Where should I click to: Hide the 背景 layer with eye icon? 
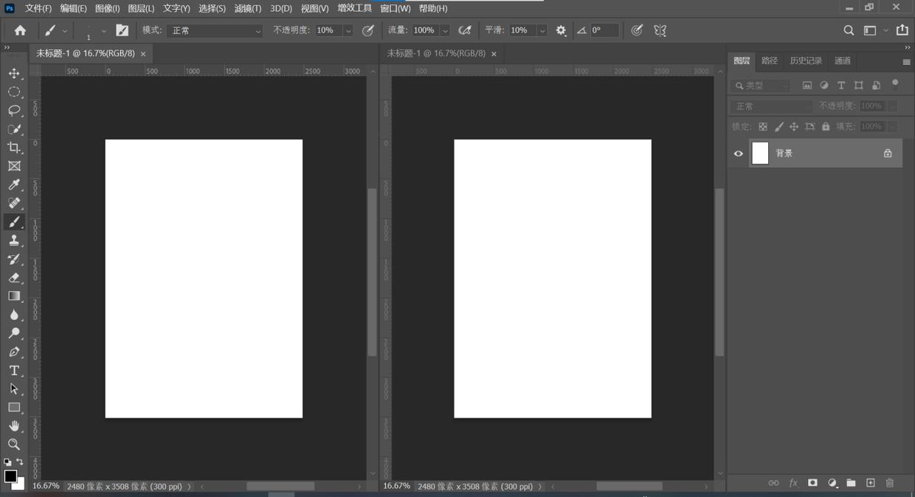click(739, 153)
